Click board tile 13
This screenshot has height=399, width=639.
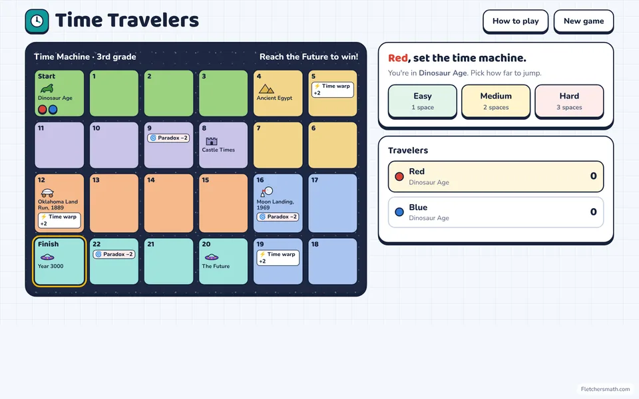click(114, 203)
